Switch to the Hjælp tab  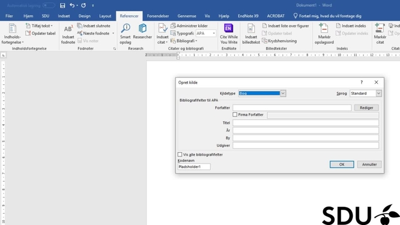(224, 16)
